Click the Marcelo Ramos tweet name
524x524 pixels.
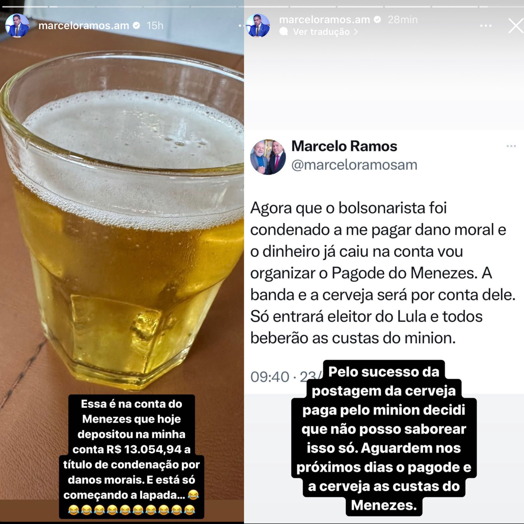pos(344,146)
